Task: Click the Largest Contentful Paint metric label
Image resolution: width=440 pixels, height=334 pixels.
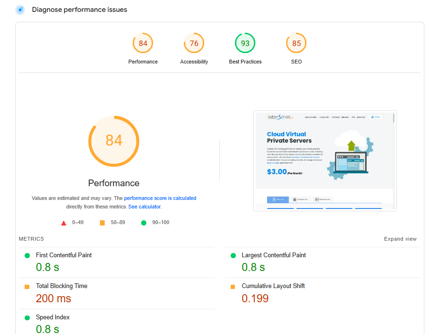Action: [x=274, y=255]
